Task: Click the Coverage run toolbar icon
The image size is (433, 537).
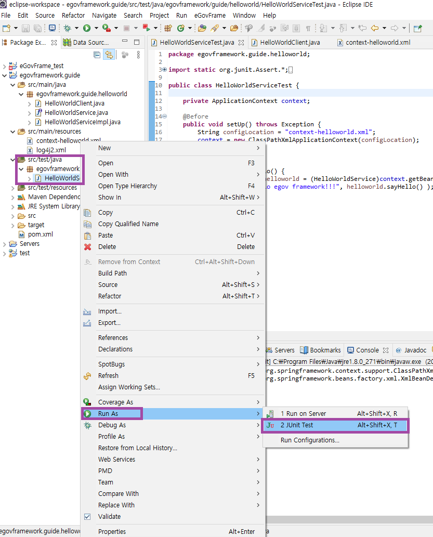Action: pyautogui.click(x=106, y=28)
